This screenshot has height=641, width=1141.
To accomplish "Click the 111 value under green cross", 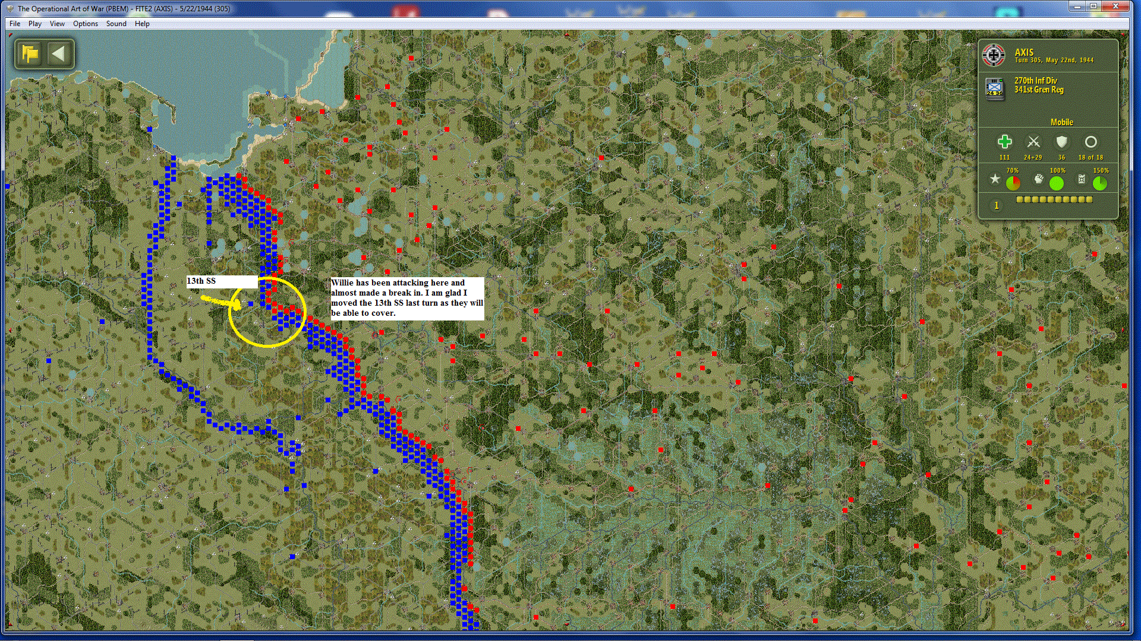I will point(1004,158).
